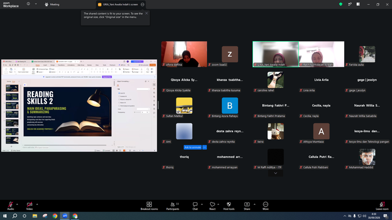The width and height of the screenshot is (392, 220).
Task: Click the Share screen icon
Action: point(247,206)
